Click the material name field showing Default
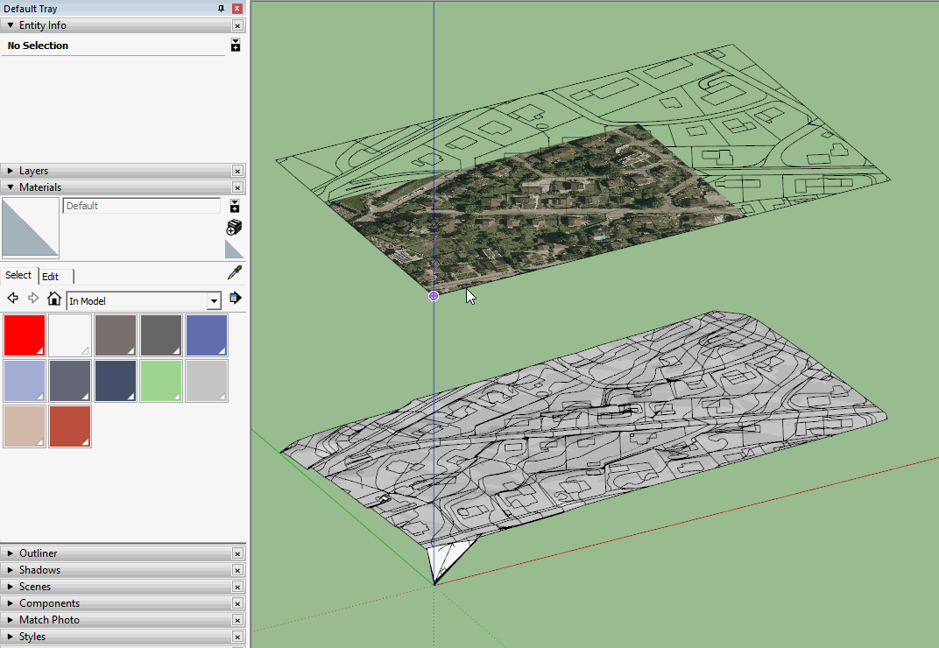 141,206
